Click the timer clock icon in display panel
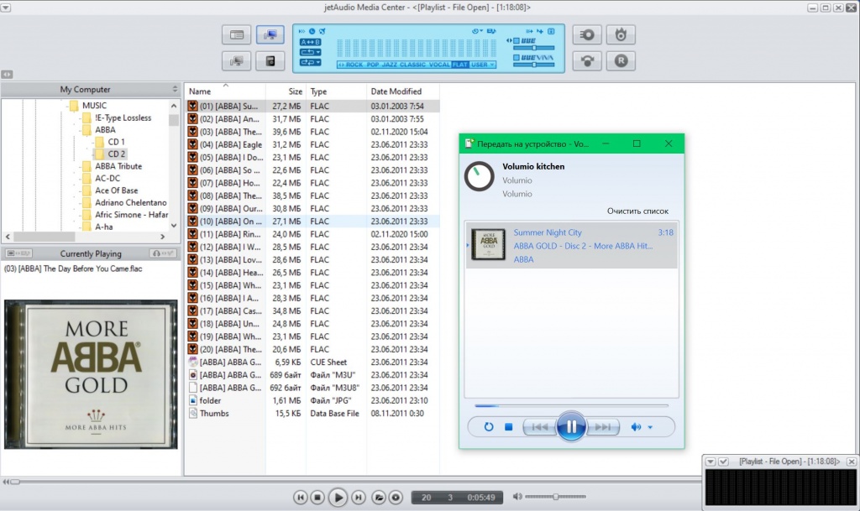This screenshot has width=860, height=511. point(312,31)
